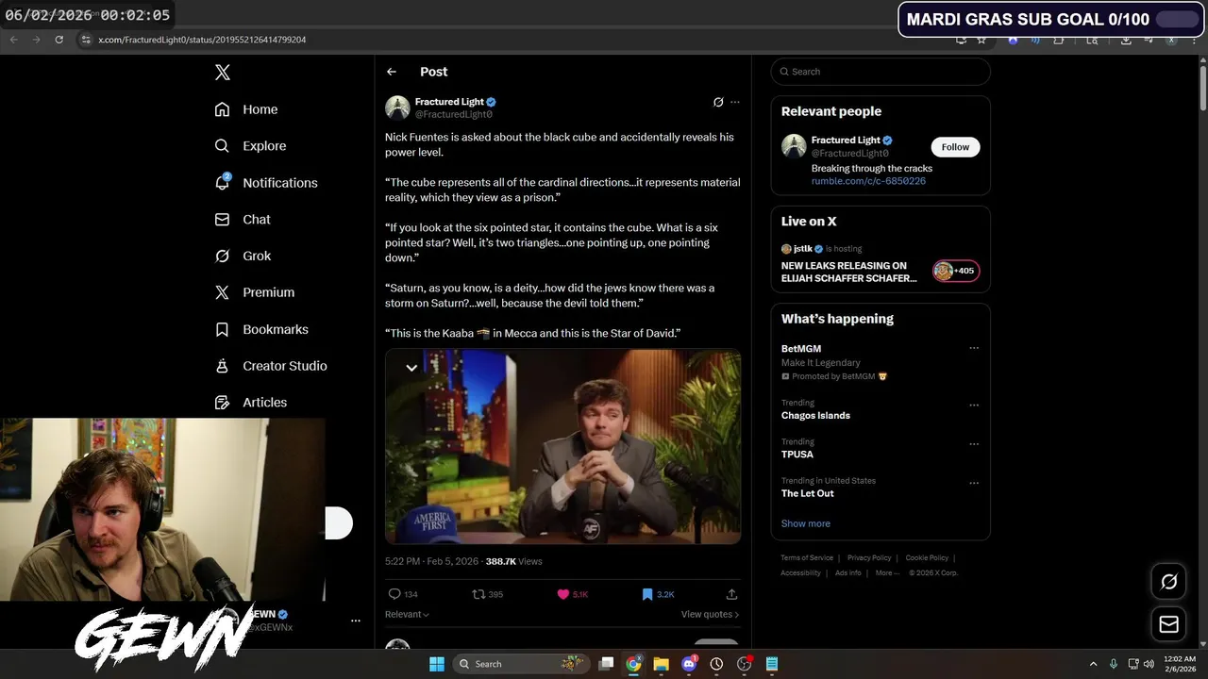Play the Nick Fuentes video clip
Screen dimensions: 1208x679
click(562, 446)
